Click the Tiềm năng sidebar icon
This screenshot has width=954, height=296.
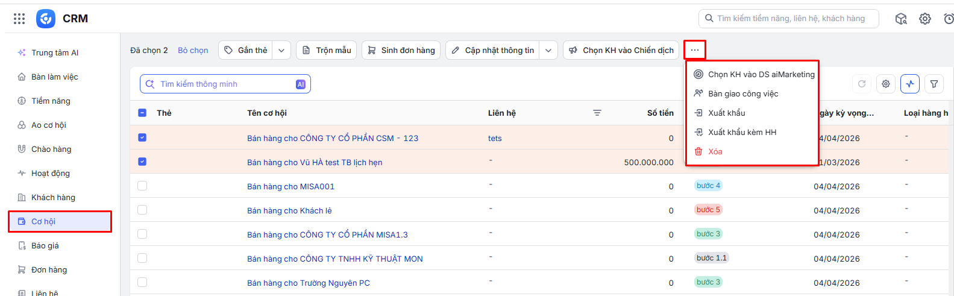point(22,101)
